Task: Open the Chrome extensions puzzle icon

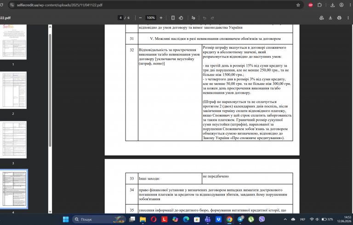Action: (x=319, y=5)
